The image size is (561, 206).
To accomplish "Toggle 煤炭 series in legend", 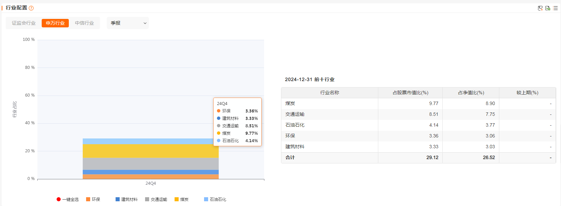I will point(181,200).
